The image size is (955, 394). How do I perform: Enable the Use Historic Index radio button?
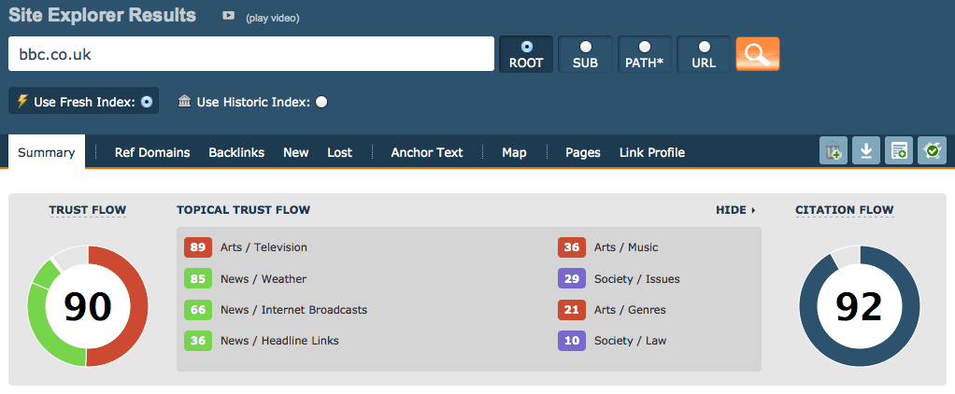click(321, 102)
